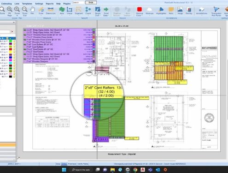Viewport: 228px width, 173px height.
Task: Insert an Image annotation
Action: tap(180, 11)
